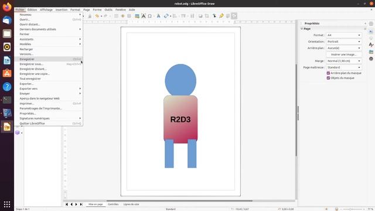Click the Undo arrow icon
Screen dimensions: 375x211
[97, 16]
